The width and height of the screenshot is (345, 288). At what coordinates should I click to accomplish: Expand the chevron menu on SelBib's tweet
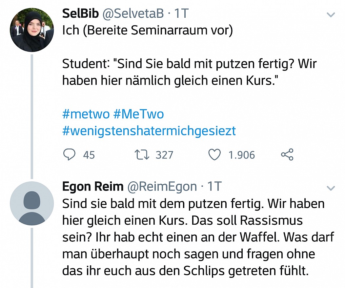click(331, 15)
